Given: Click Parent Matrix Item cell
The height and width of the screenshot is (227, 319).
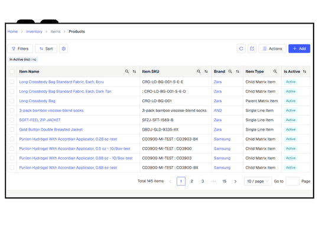Looking at the screenshot, I should pos(262,101).
